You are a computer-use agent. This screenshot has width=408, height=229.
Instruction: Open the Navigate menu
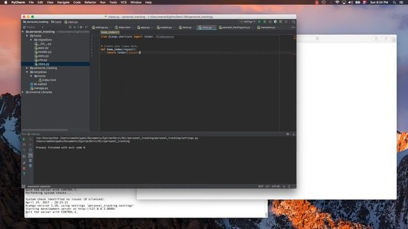pyautogui.click(x=63, y=3)
